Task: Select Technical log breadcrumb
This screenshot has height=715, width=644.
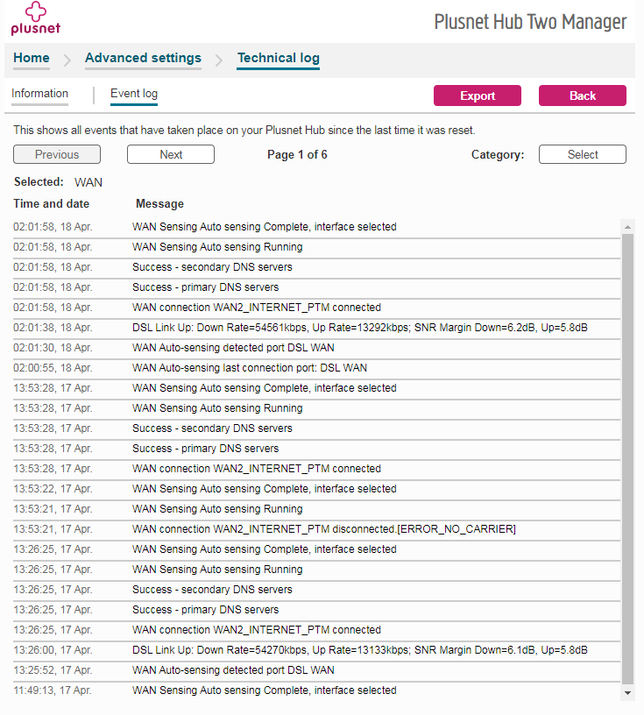Action: click(278, 59)
